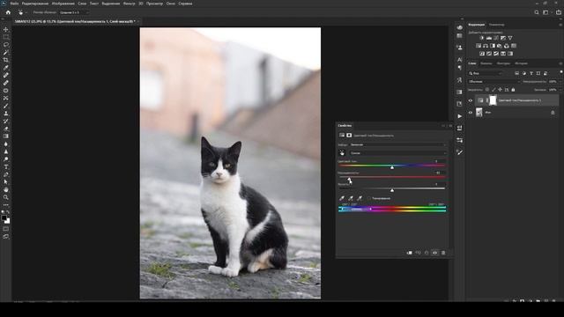564x317 pixels.
Task: Select the Brush tool
Action: 6,106
